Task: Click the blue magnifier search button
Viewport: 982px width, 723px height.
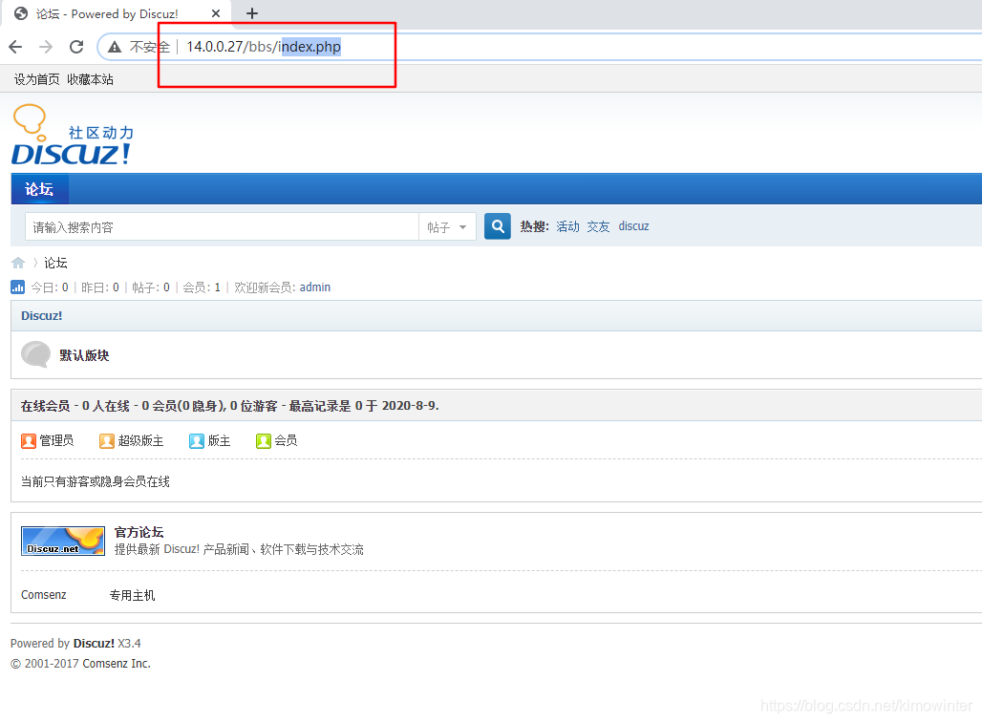Action: point(498,226)
